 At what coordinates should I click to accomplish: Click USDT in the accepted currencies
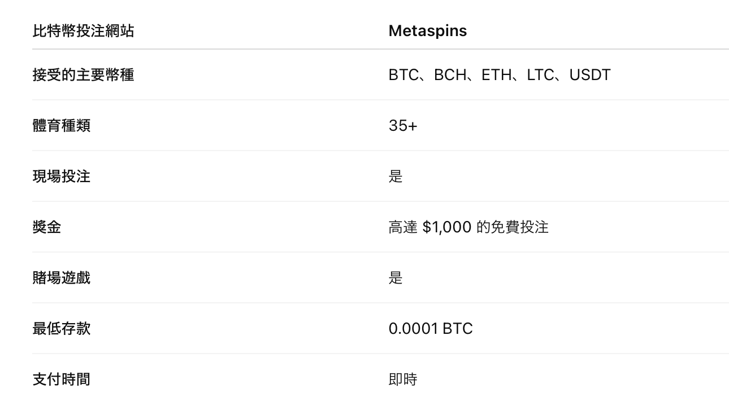click(x=589, y=75)
